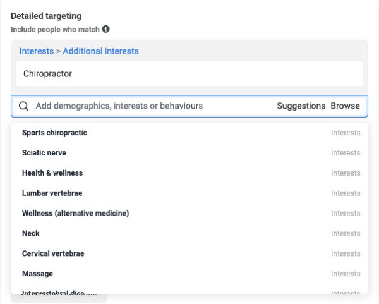Image resolution: width=379 pixels, height=304 pixels.
Task: Open the Additional interests breadcrumb link
Action: tap(101, 51)
